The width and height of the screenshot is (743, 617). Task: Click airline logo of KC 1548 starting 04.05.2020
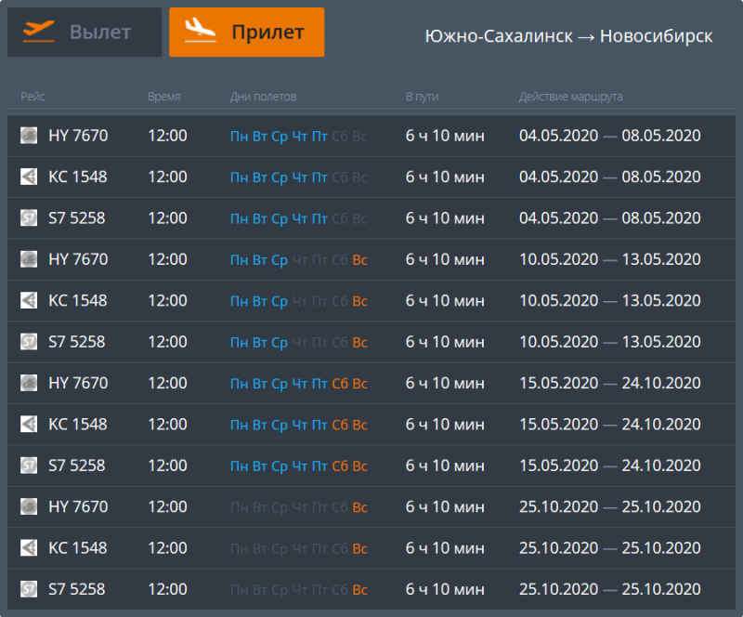pyautogui.click(x=29, y=177)
